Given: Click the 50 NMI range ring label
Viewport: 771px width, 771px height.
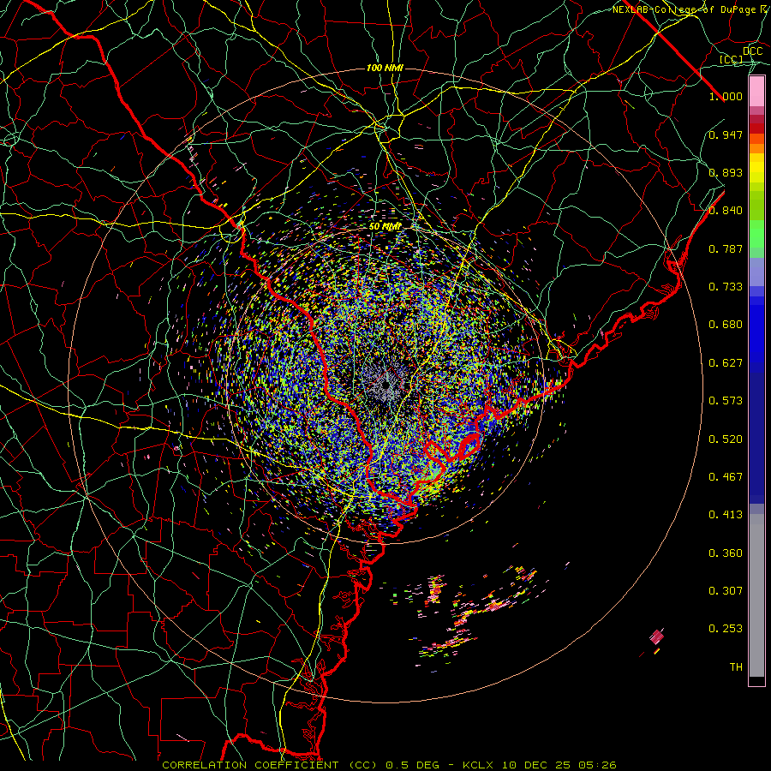Looking at the screenshot, I should pos(385,226).
